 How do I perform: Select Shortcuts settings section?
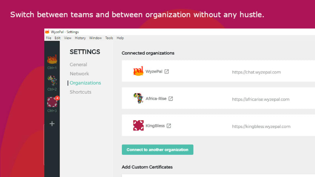point(80,92)
